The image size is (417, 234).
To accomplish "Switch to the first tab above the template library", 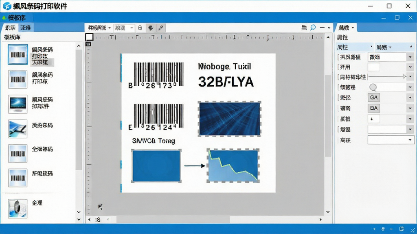I will point(10,28).
